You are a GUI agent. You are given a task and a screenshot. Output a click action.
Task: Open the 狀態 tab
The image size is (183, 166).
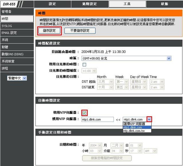point(164,4)
